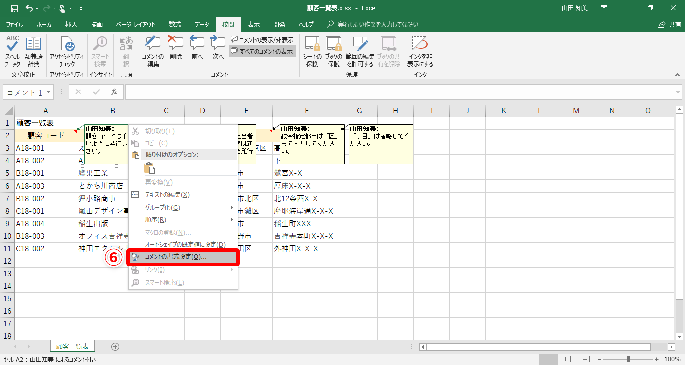Choose Format Comment in context menu

pos(183,257)
